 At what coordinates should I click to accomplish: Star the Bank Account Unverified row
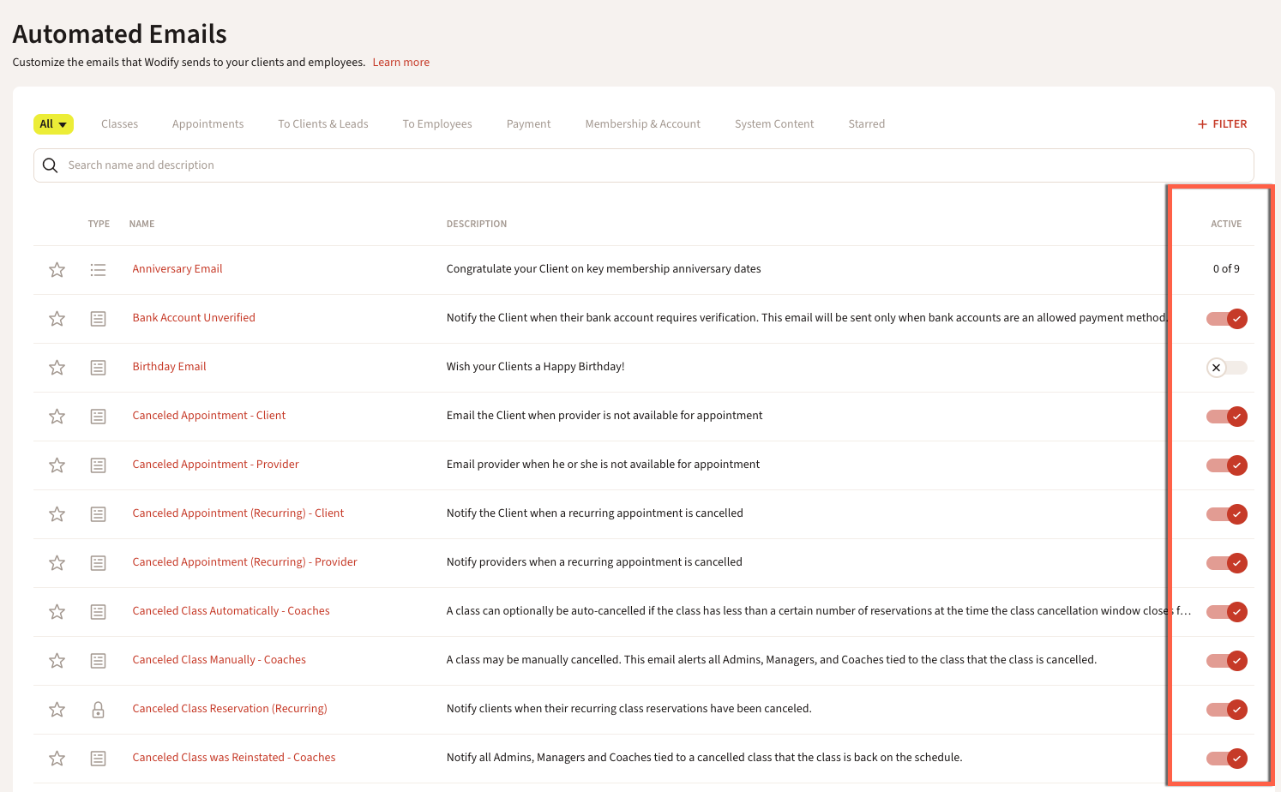coord(57,319)
